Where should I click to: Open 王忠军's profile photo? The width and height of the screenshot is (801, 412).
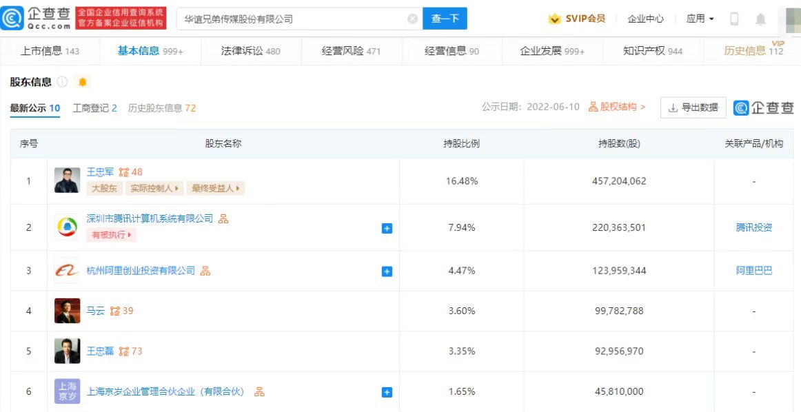67,181
